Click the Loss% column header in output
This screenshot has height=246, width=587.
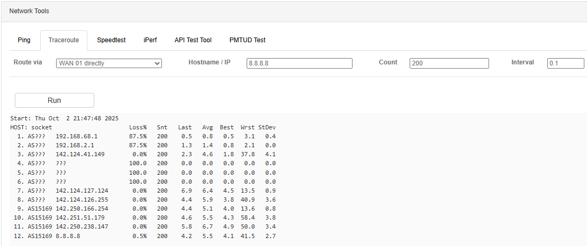(x=138, y=127)
